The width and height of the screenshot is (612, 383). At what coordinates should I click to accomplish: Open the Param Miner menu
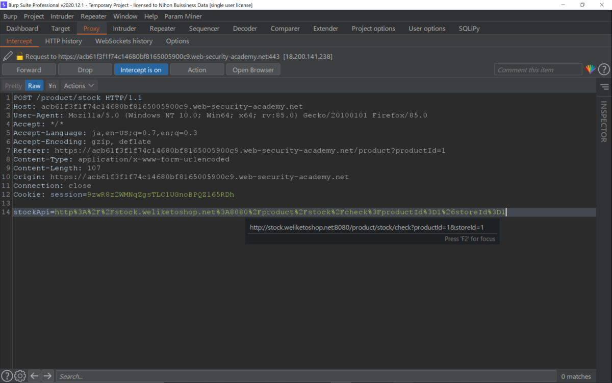(x=183, y=16)
